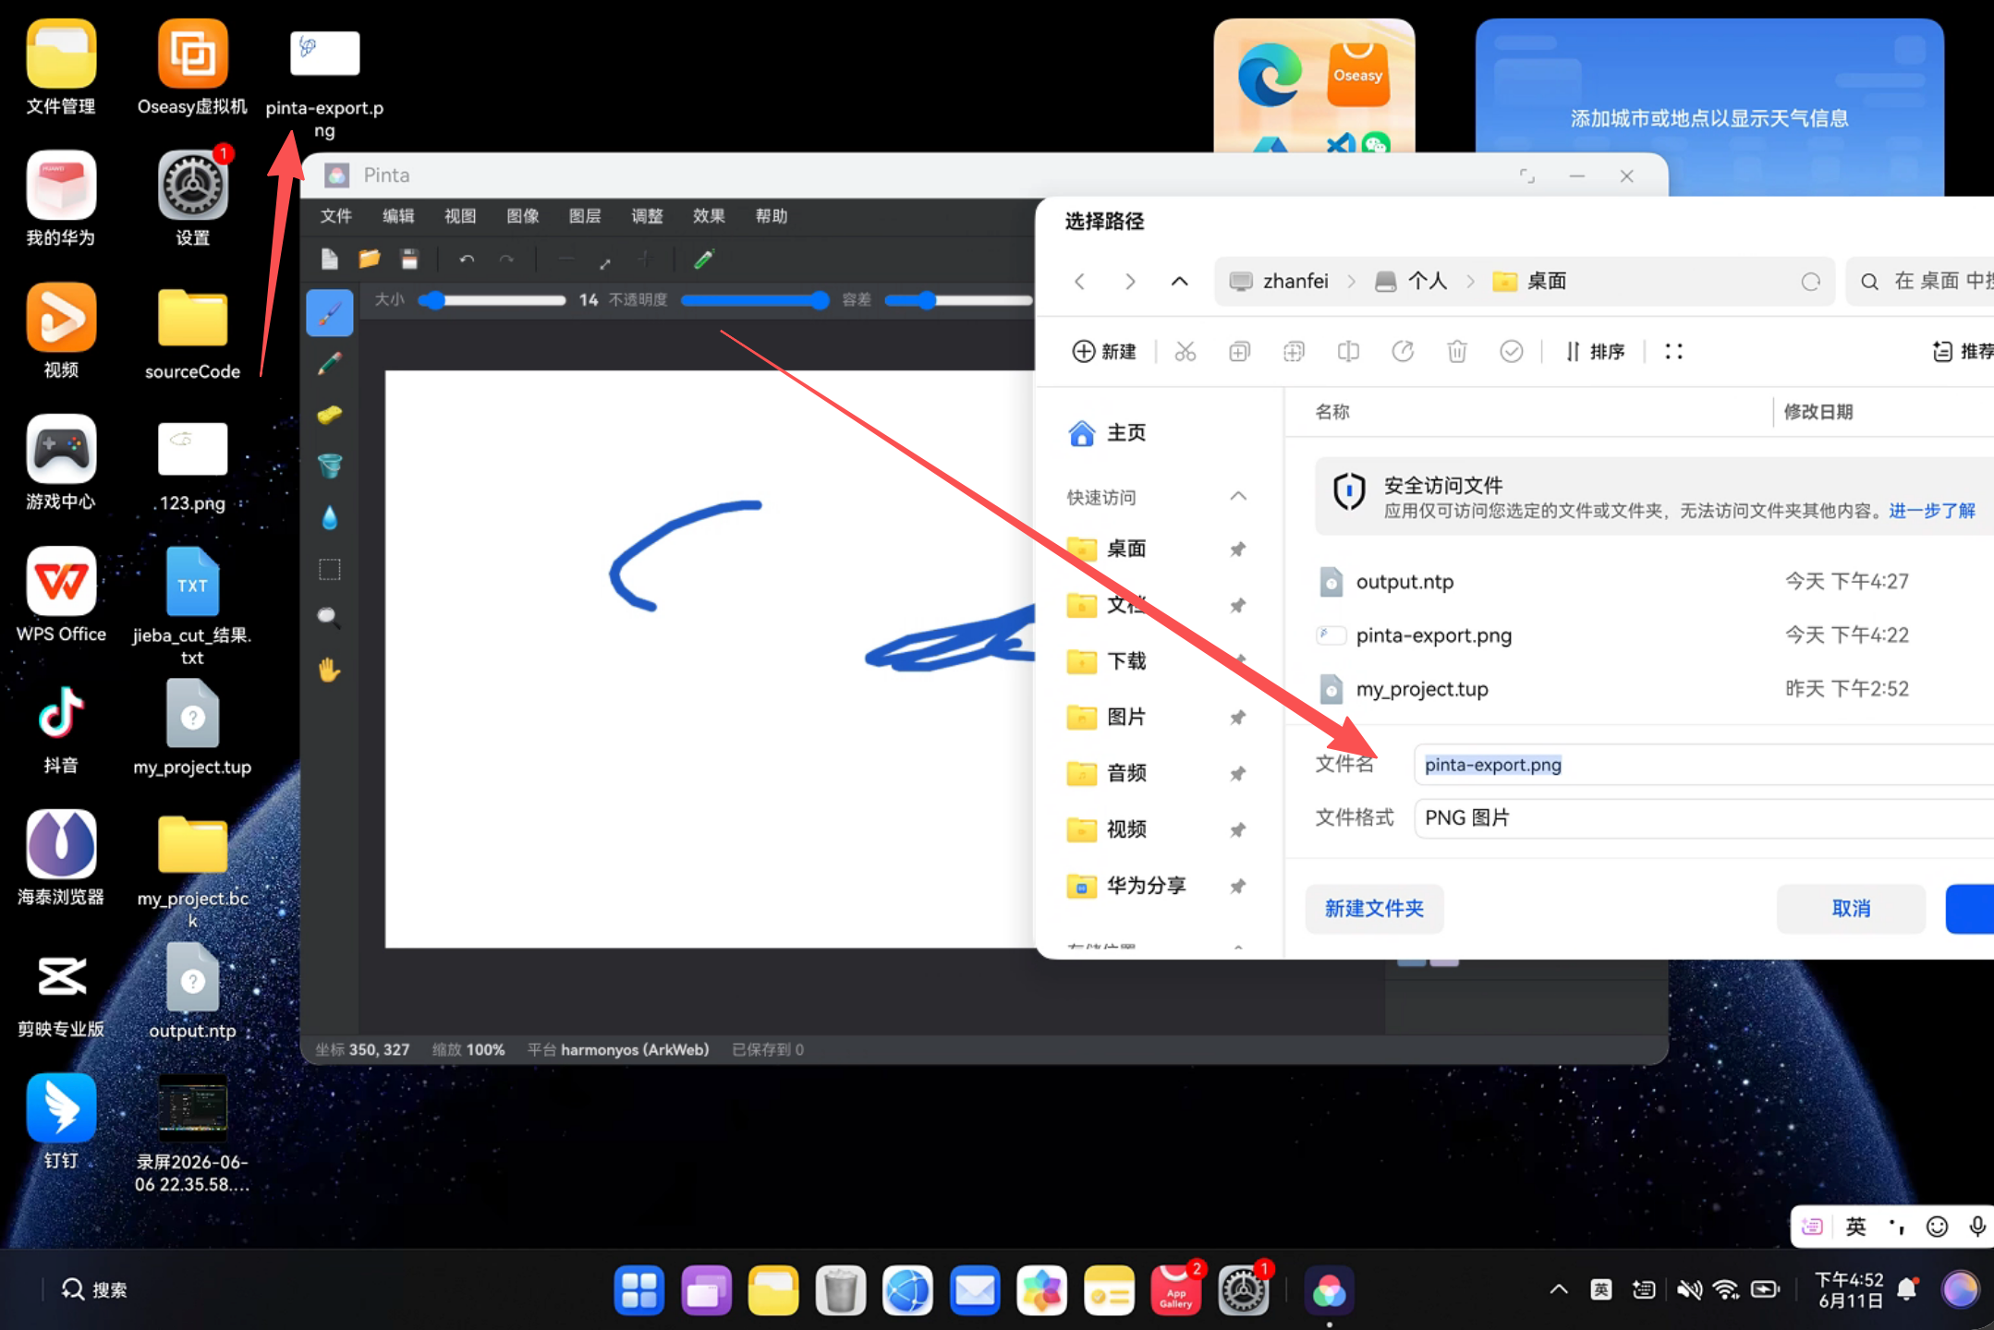Adjust the 容差 tolerance slider
Image resolution: width=1994 pixels, height=1330 pixels.
tap(958, 300)
